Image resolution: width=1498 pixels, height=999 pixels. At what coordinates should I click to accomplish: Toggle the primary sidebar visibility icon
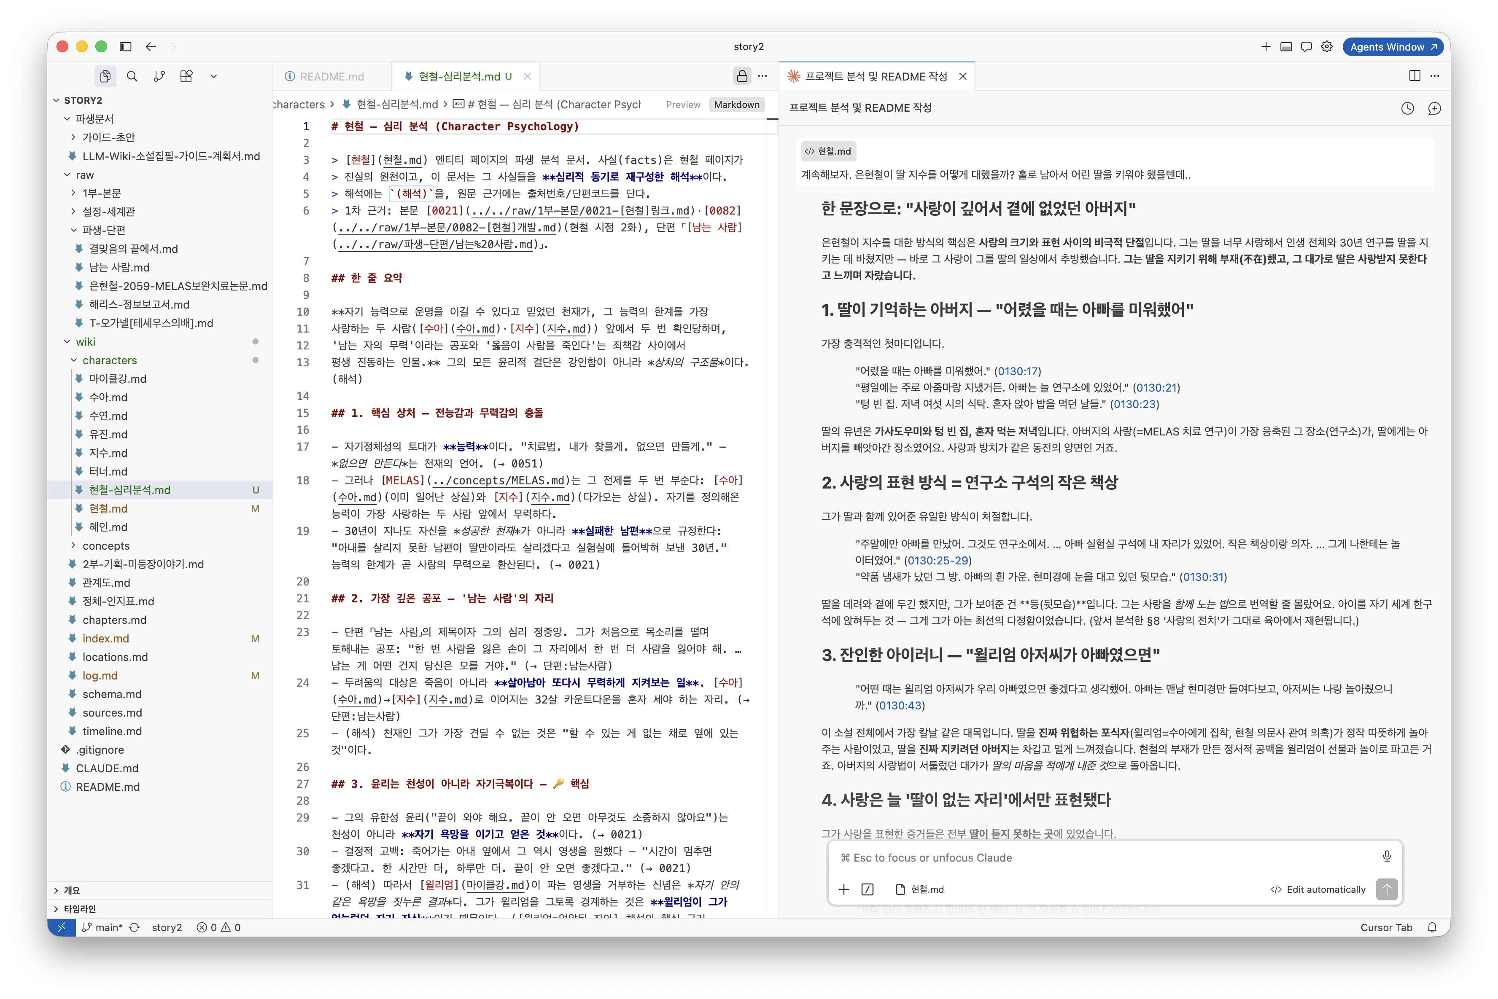(x=126, y=46)
